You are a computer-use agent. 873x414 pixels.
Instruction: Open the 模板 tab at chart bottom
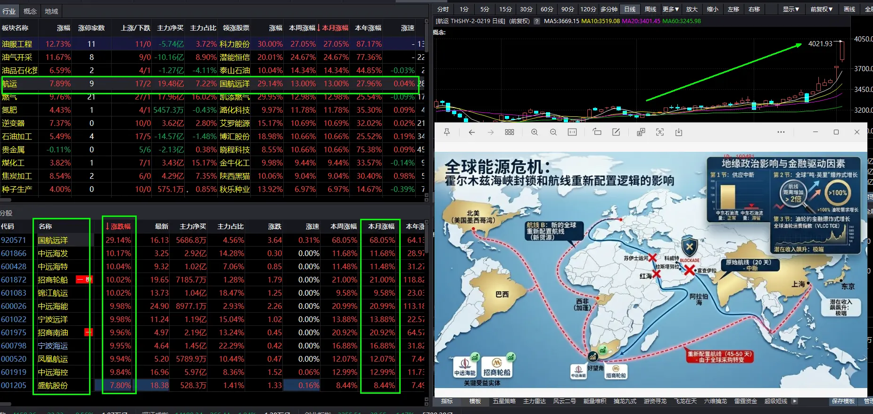[x=475, y=401]
